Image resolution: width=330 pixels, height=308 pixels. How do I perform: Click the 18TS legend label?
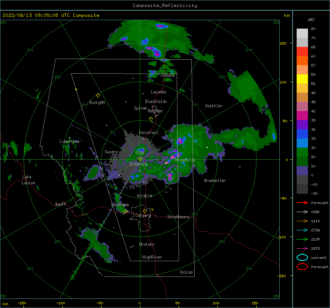tap(315, 249)
